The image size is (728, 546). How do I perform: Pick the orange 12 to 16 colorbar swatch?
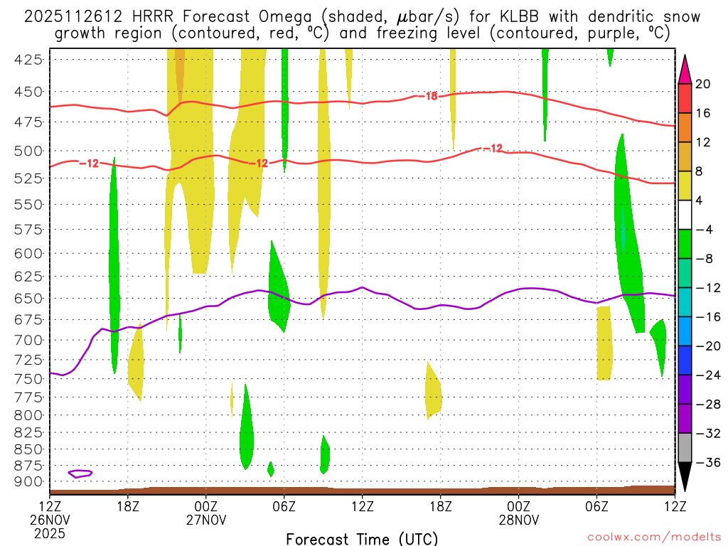tap(685, 127)
